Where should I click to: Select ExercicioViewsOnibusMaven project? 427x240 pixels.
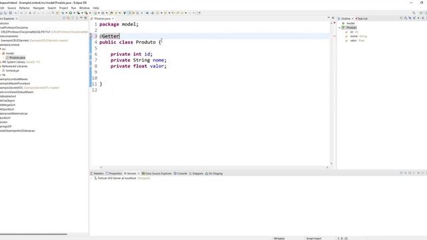tap(17, 92)
